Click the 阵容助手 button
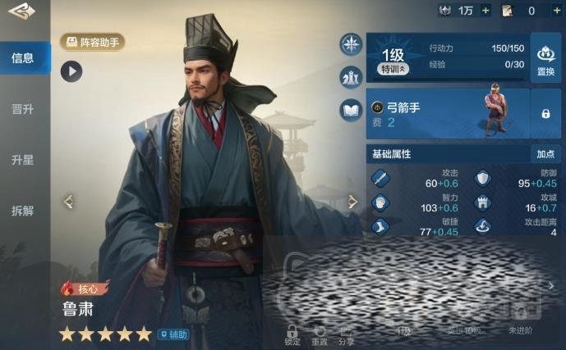The height and width of the screenshot is (350, 566). pos(92,42)
